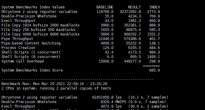Click Dhrystone index value 2773.9
Viewport: 205px width, 110px height.
[153, 12]
